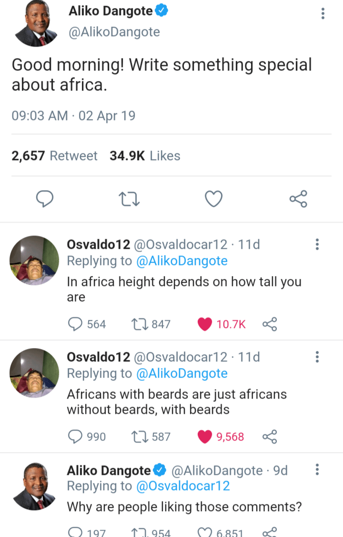
Task: Click the Retweet count link on the main tweet
Action: 54,155
